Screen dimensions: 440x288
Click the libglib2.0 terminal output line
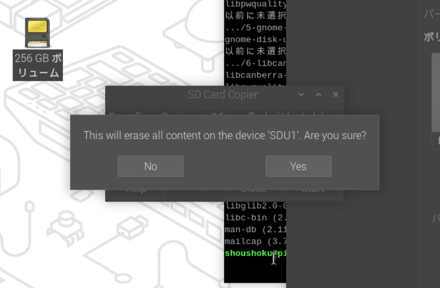(x=255, y=206)
